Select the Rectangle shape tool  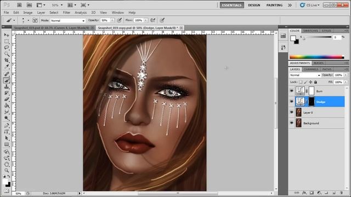(7, 144)
